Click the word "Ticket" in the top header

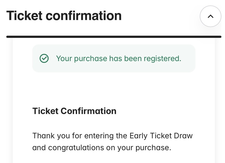click(x=24, y=15)
